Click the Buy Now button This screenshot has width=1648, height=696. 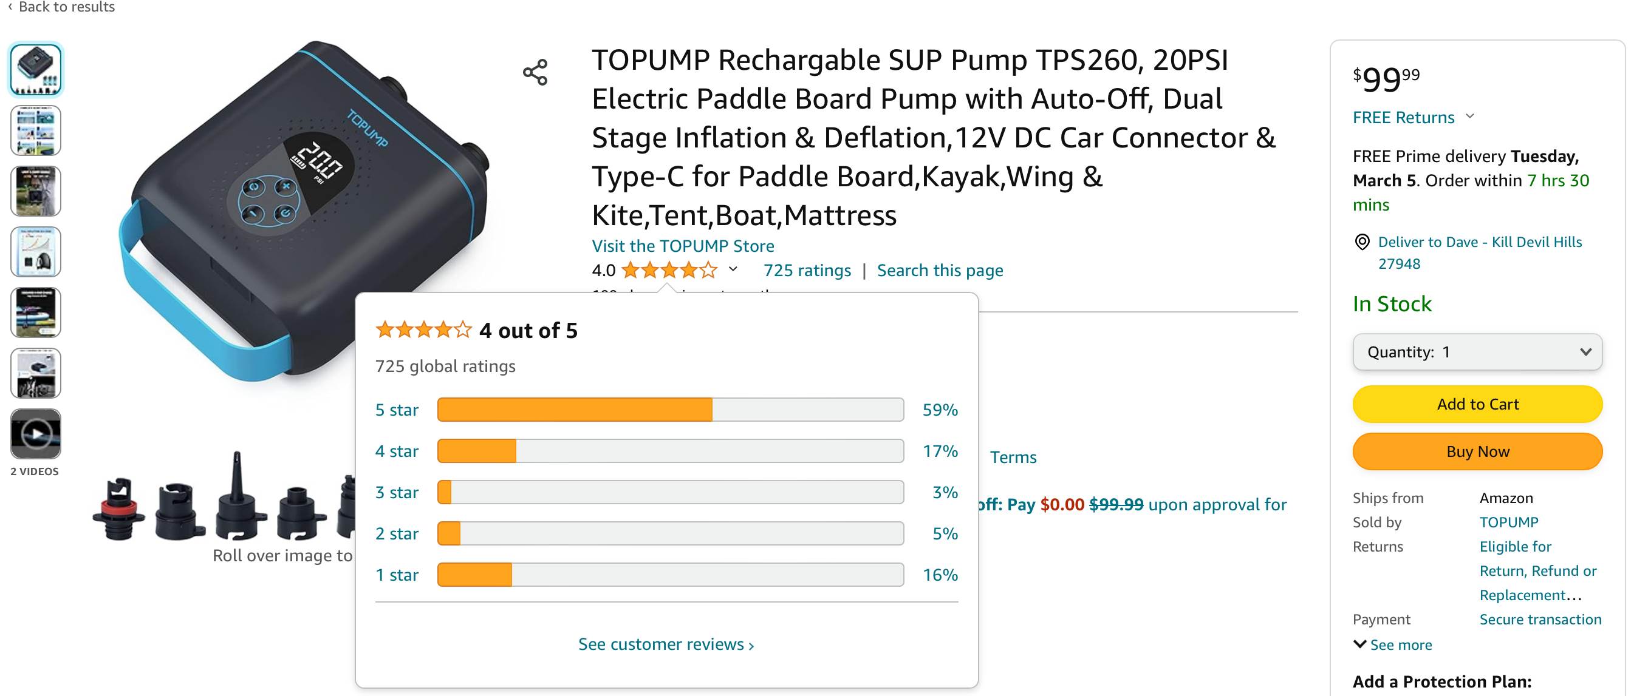[x=1477, y=451]
